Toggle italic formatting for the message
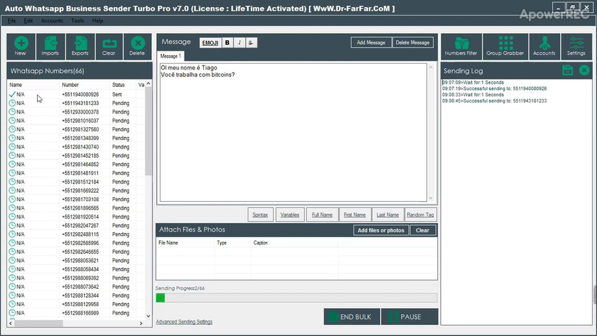This screenshot has width=597, height=336. pos(239,43)
